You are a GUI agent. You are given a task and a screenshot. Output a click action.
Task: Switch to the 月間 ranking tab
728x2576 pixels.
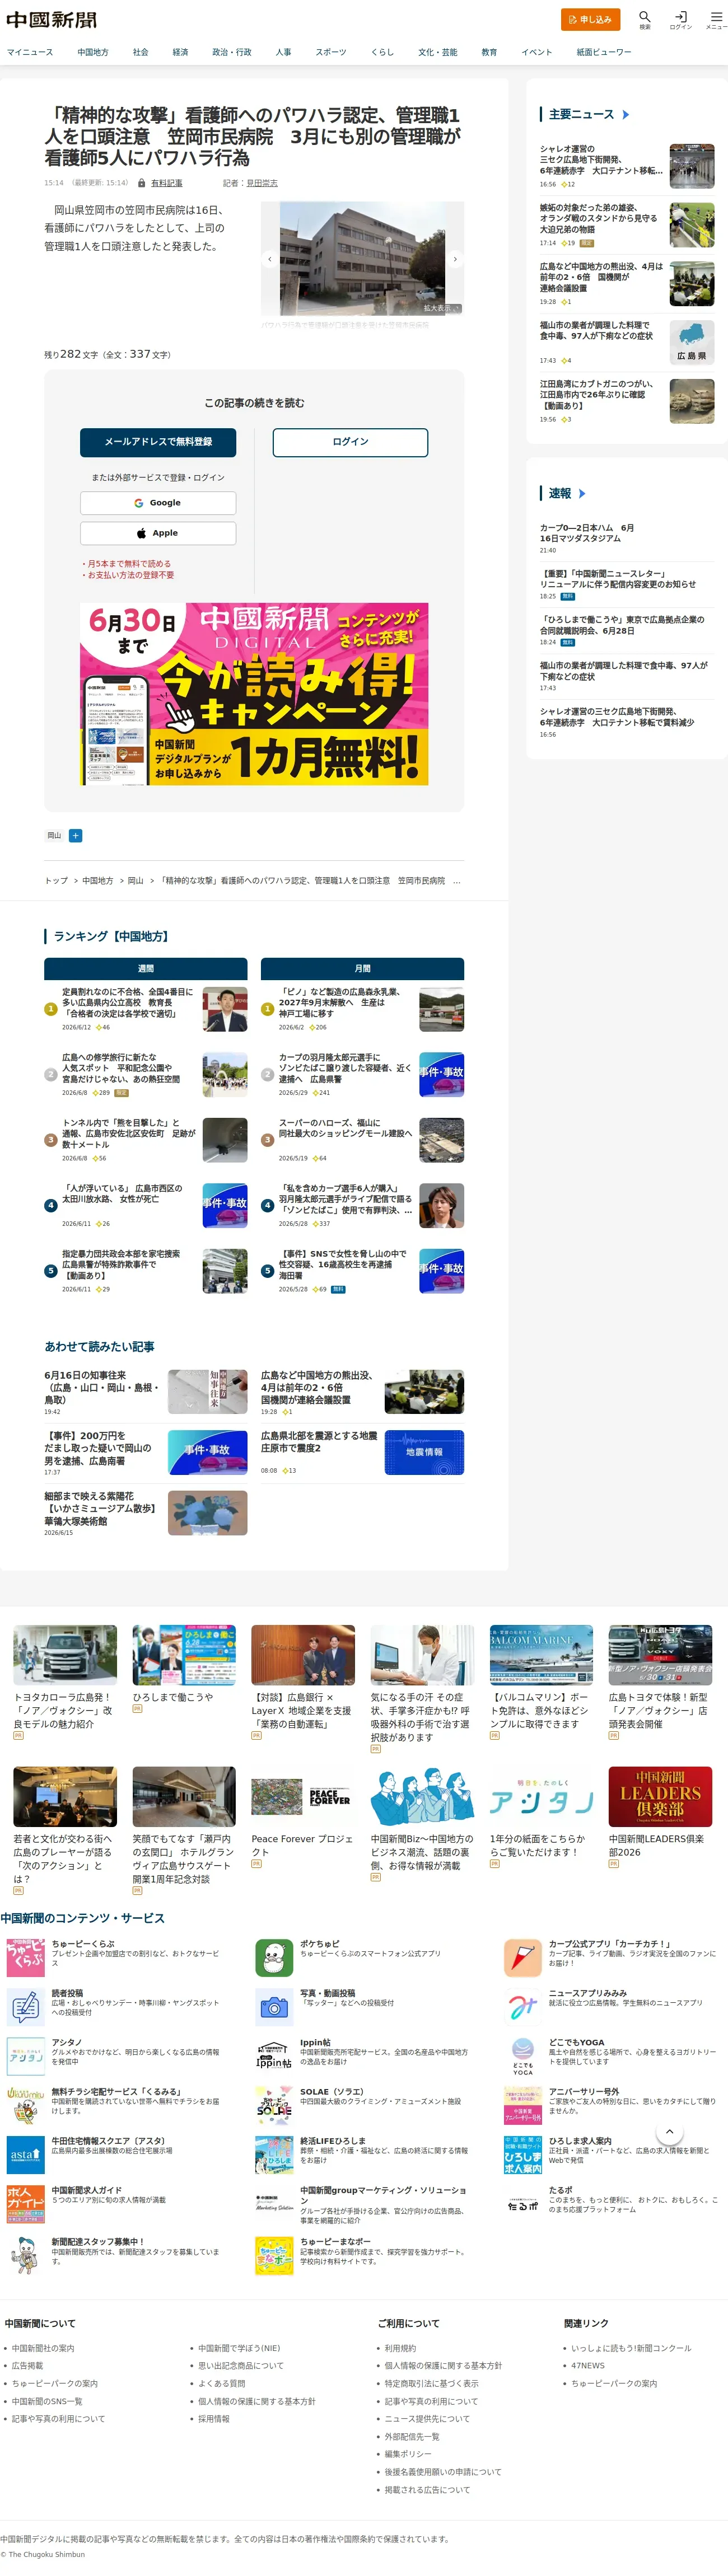[x=362, y=968]
